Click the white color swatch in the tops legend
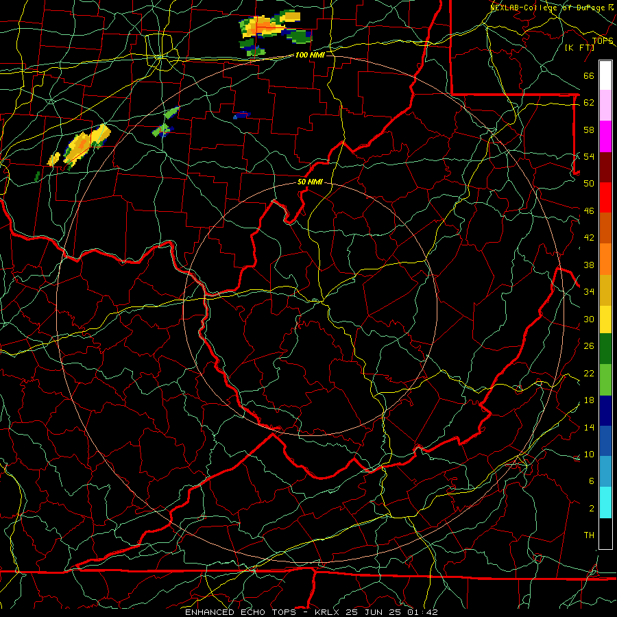 (x=605, y=75)
